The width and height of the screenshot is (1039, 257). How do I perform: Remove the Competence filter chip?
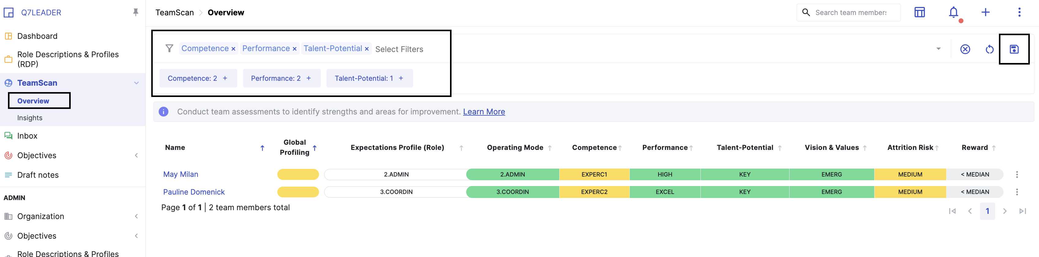coord(233,49)
